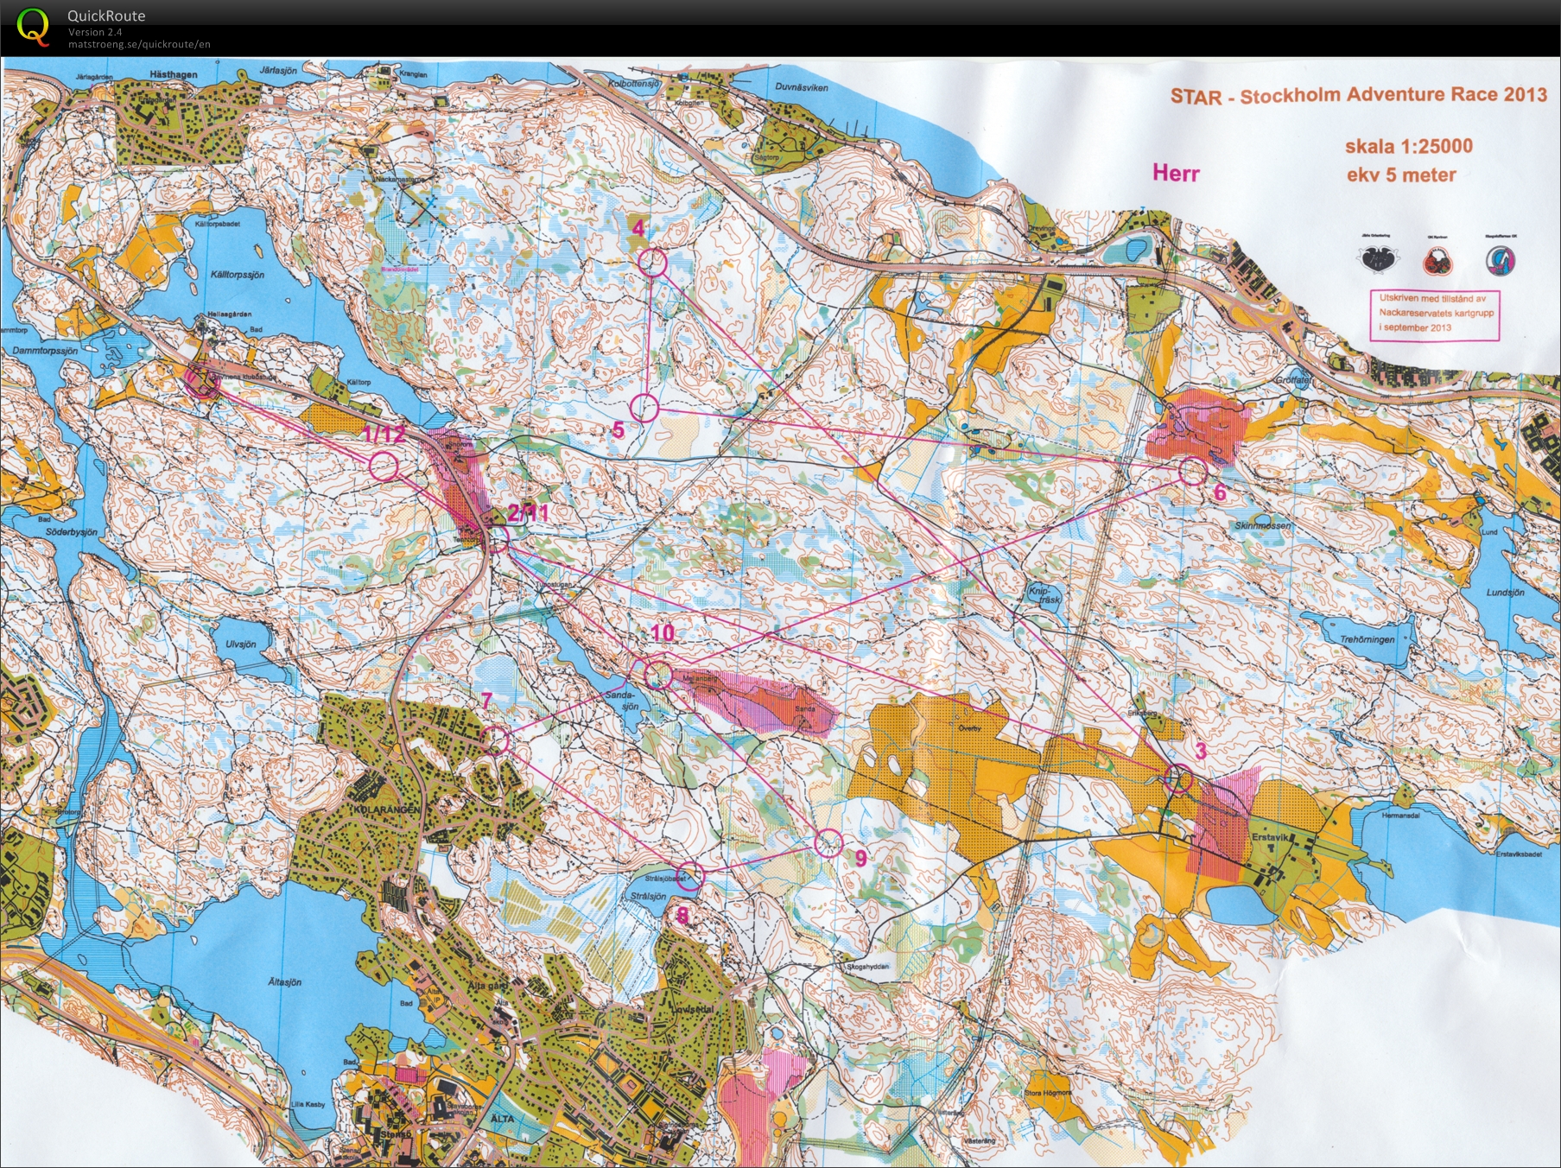Click the 'Skinnmossen' place label
The width and height of the screenshot is (1561, 1168).
pos(1263,525)
